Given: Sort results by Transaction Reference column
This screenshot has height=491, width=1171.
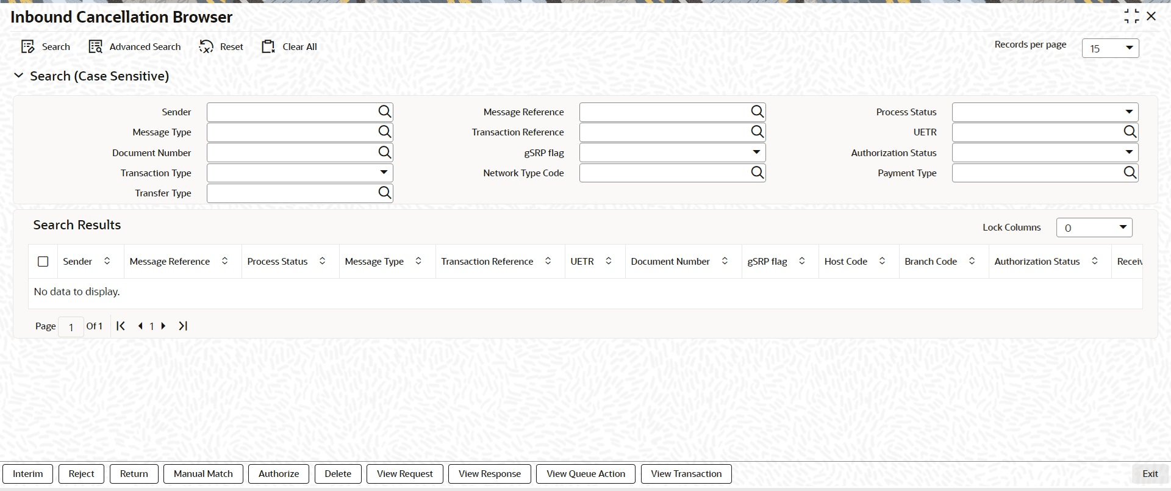Looking at the screenshot, I should coord(548,261).
